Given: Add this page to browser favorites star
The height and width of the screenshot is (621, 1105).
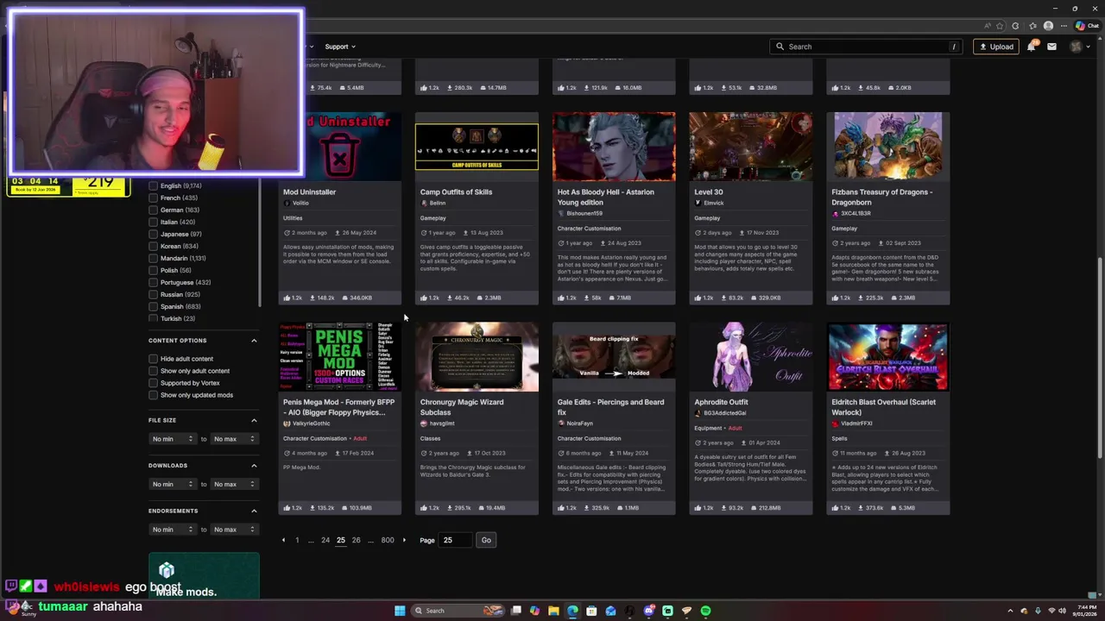Looking at the screenshot, I should [1000, 26].
